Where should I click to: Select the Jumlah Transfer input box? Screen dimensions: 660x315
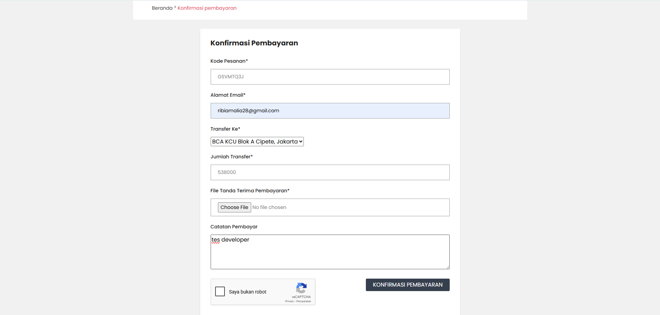pyautogui.click(x=330, y=172)
